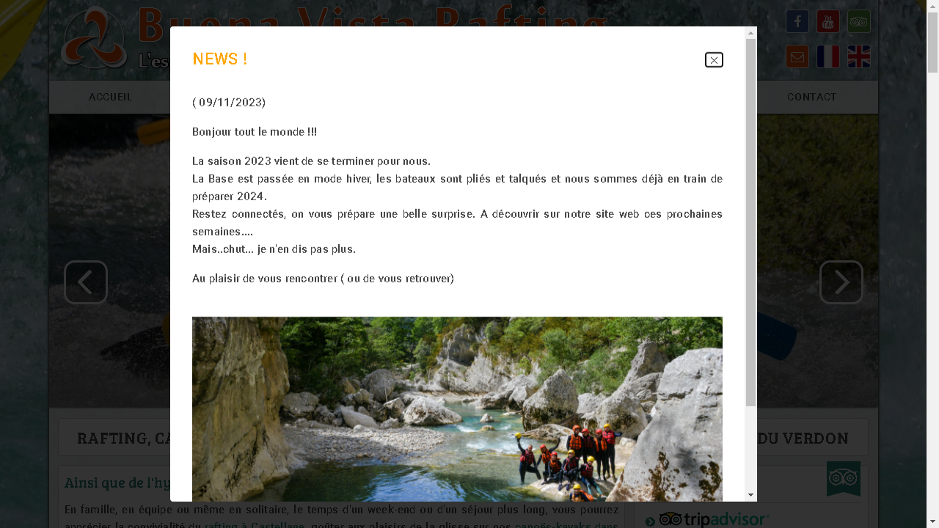The height and width of the screenshot is (528, 939).
Task: Switch site language to French flag
Action: click(x=828, y=56)
